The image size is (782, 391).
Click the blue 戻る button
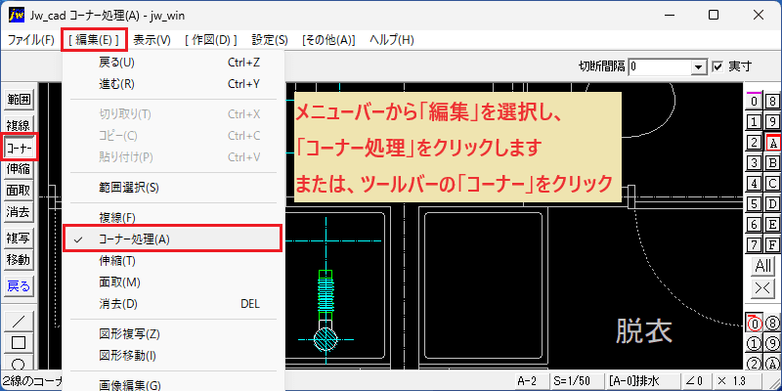(x=19, y=286)
